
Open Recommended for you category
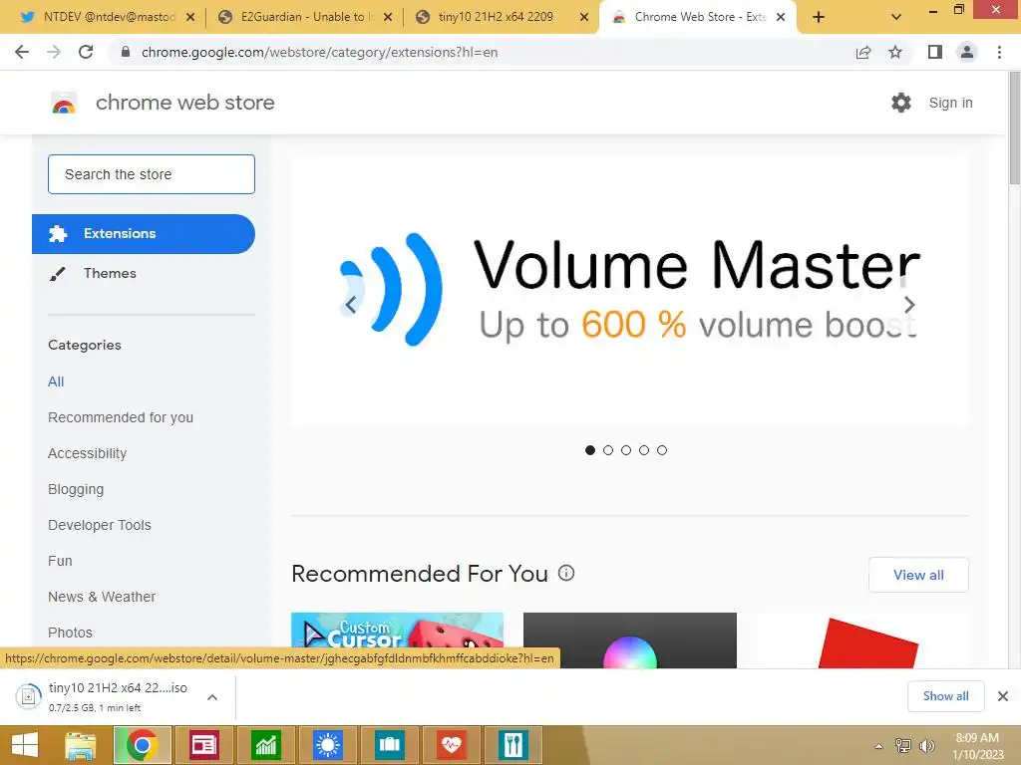(121, 417)
